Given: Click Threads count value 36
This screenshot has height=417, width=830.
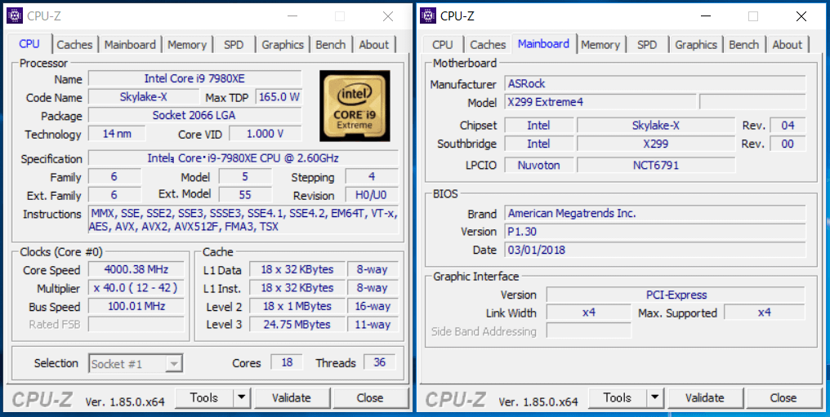Looking at the screenshot, I should (x=380, y=362).
